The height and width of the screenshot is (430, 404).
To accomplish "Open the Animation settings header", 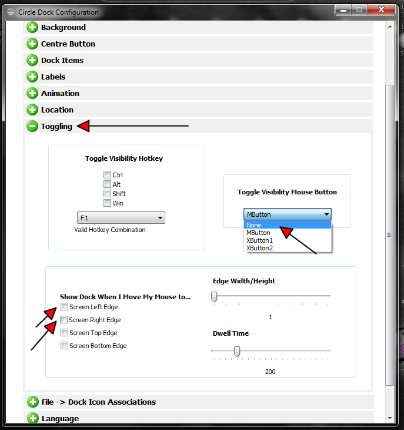I will (x=198, y=93).
